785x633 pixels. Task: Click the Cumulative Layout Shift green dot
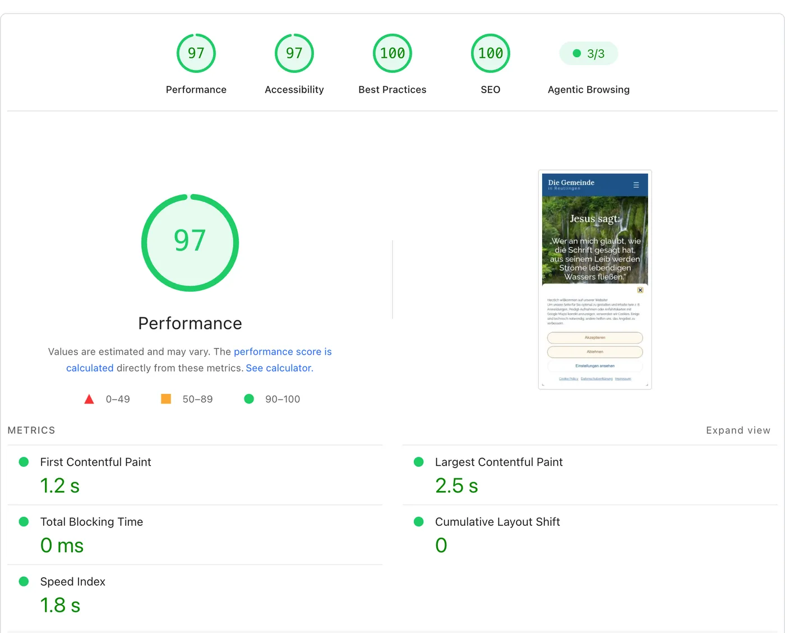(x=418, y=522)
